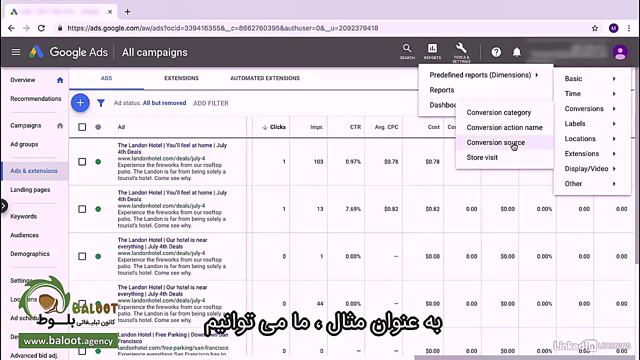This screenshot has height=360, width=640.
Task: Check the select-all checkbox in table header
Action: click(82, 126)
